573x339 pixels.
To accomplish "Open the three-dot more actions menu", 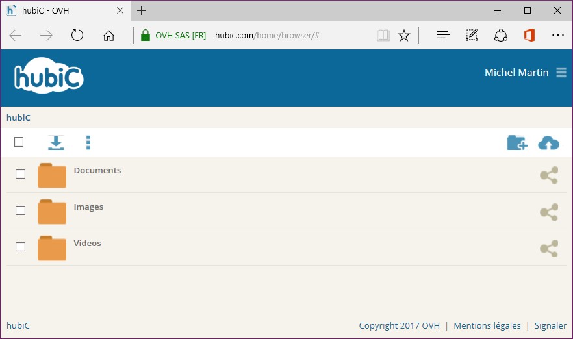I will [88, 143].
